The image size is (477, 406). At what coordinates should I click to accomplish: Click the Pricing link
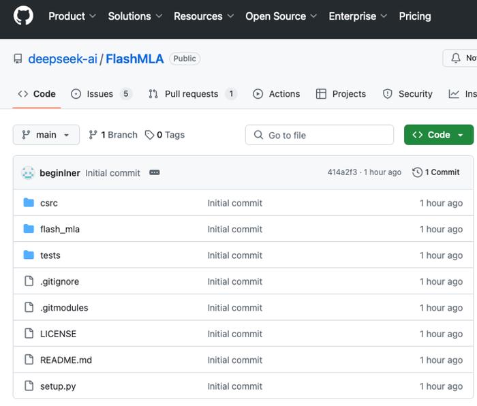414,16
